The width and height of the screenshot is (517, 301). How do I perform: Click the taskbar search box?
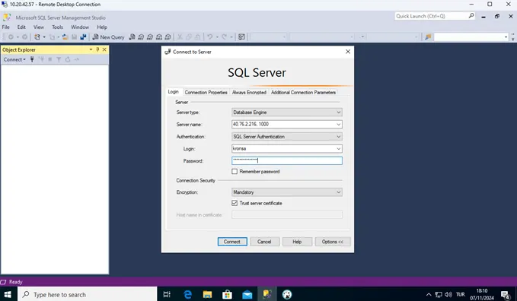click(88, 294)
